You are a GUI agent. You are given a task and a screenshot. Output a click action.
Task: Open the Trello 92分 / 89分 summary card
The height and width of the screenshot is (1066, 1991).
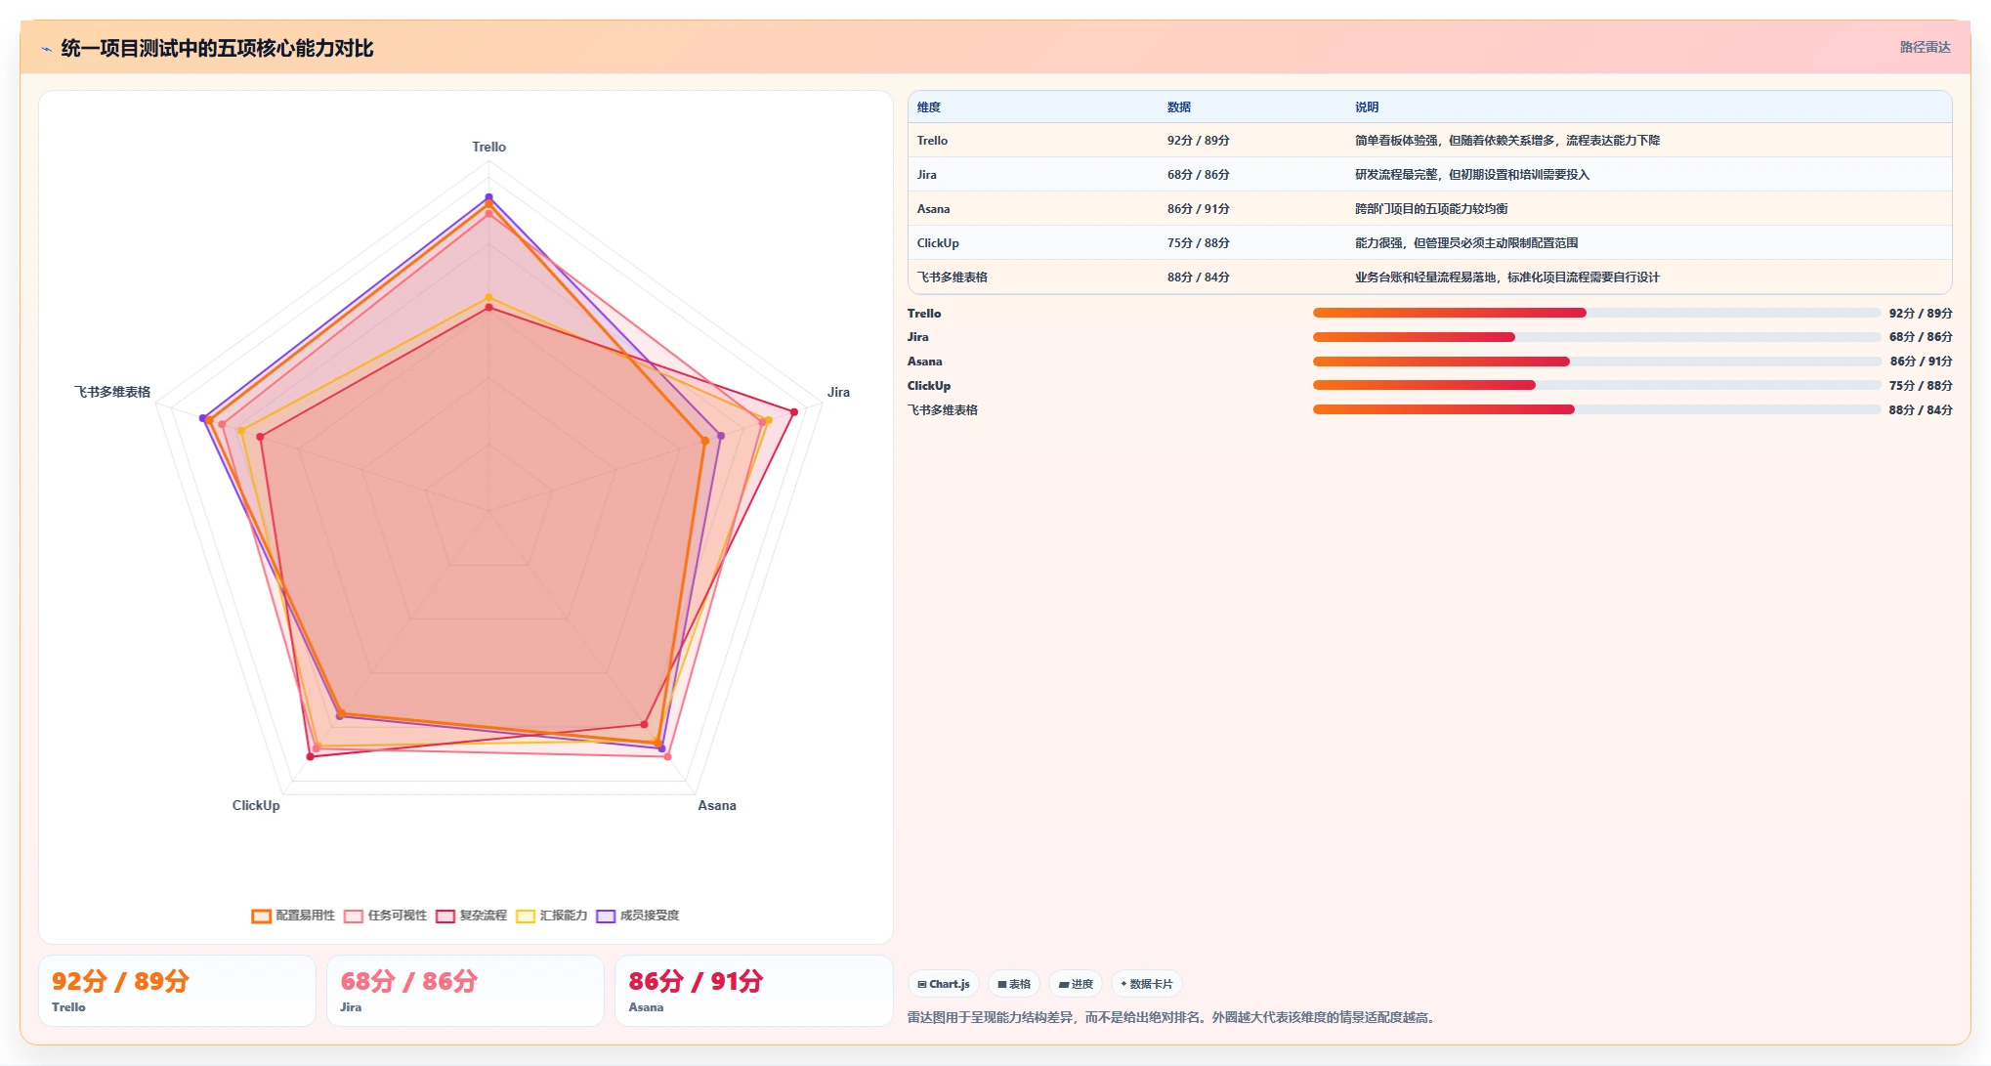(x=177, y=991)
